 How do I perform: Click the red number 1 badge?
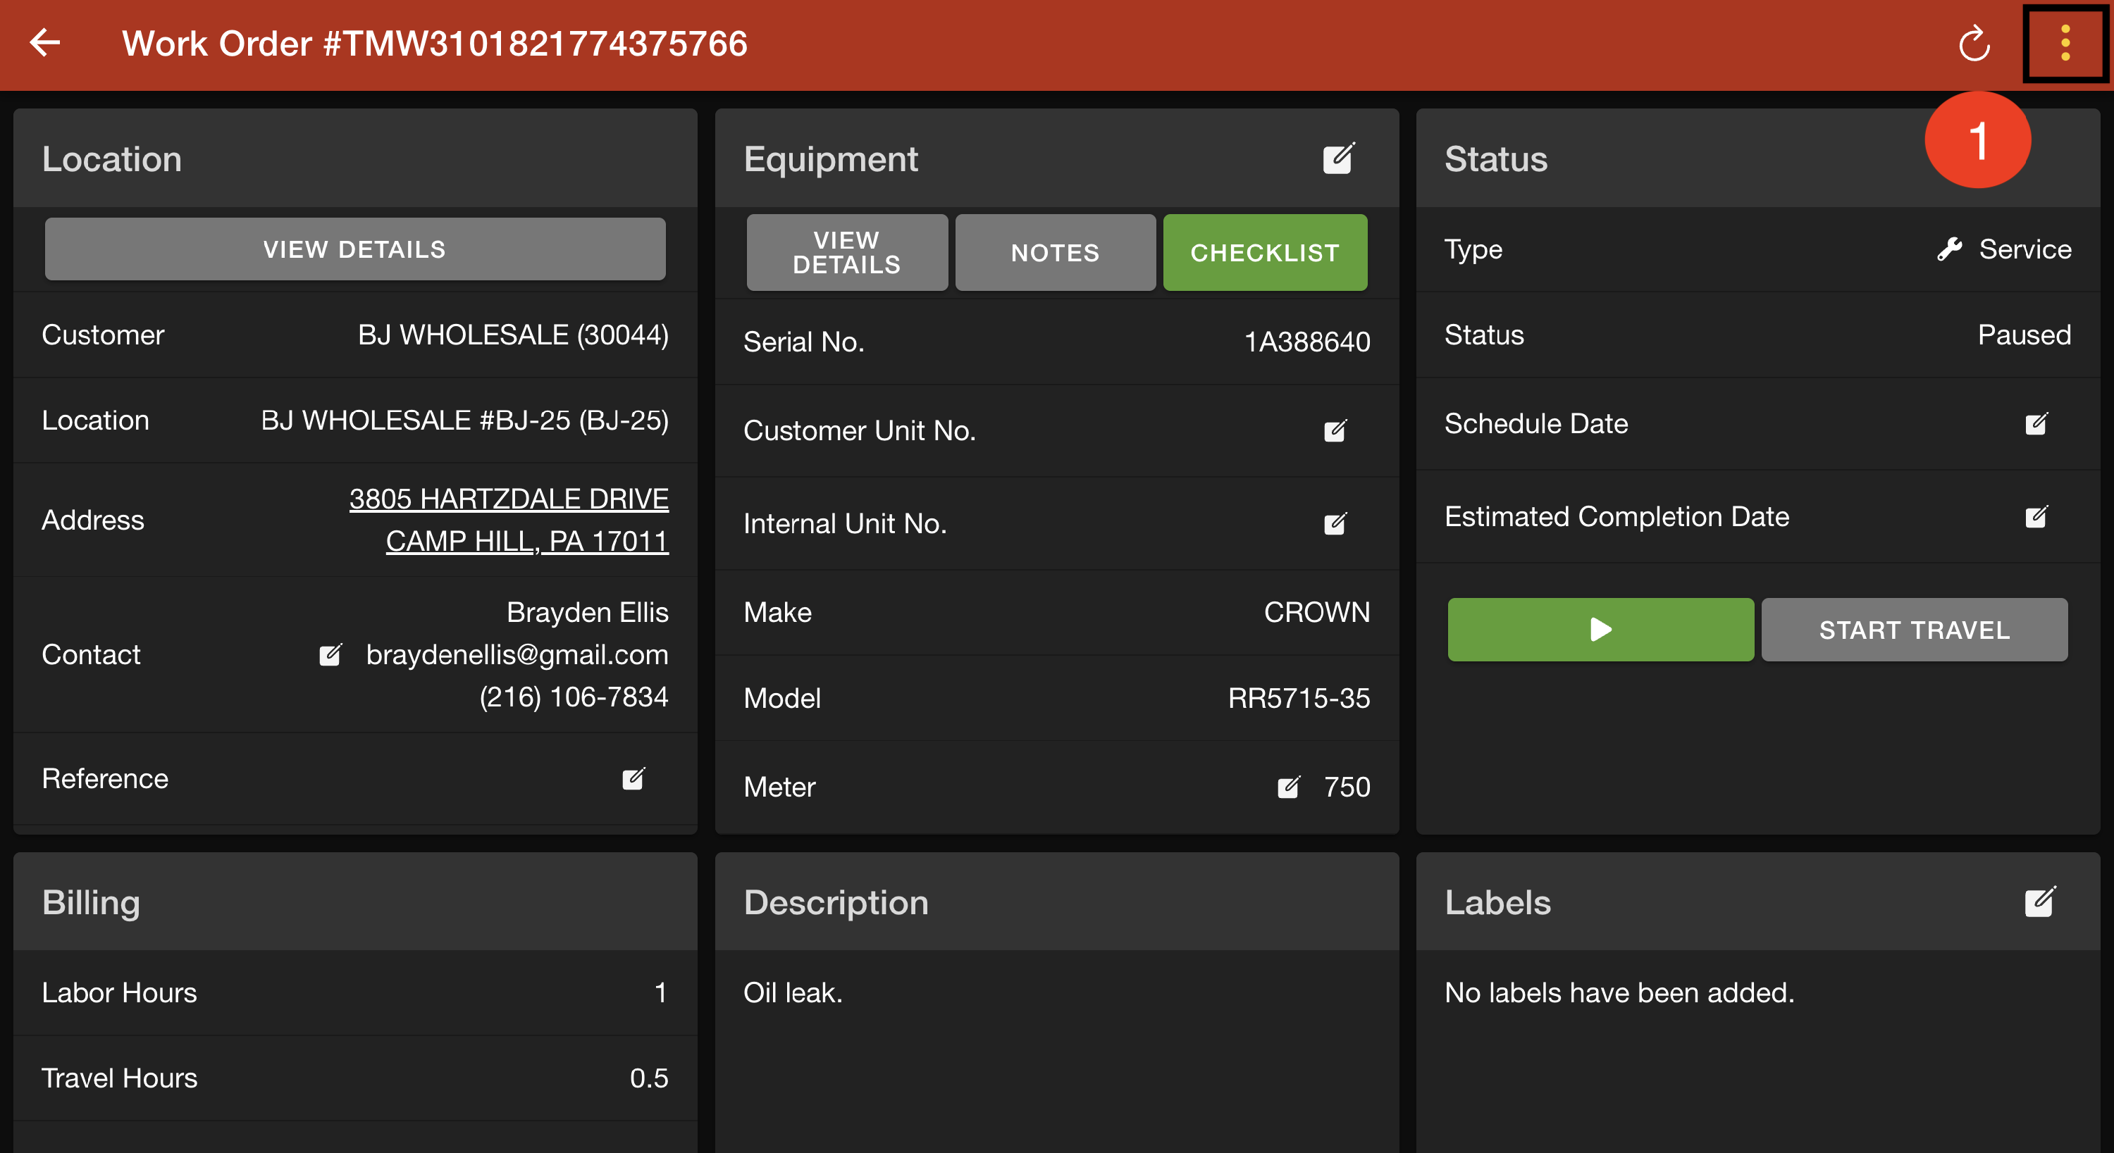[1978, 139]
